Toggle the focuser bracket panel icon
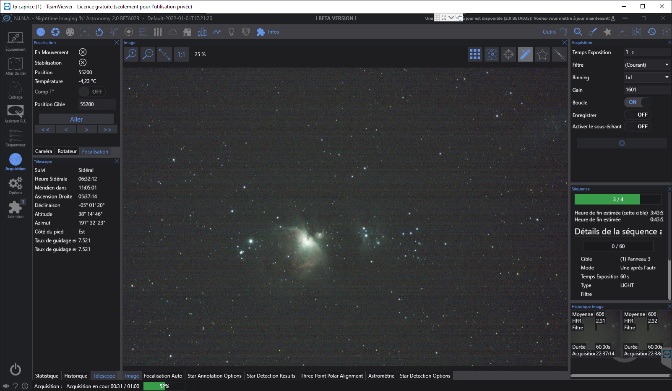 [x=85, y=32]
